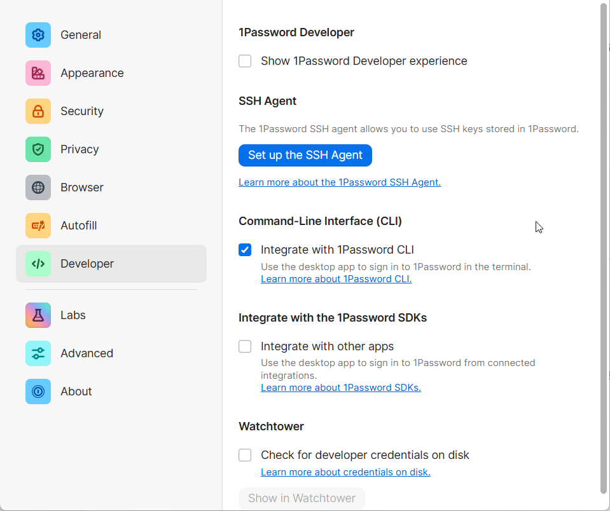Select the Developer sidebar item
Screen dimensions: 610x511
pyautogui.click(x=111, y=264)
